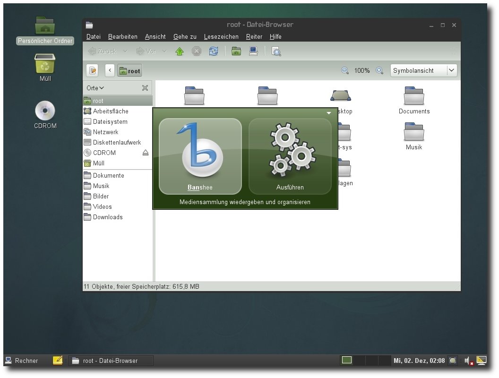Viewport: 499px width, 378px height.
Task: Click the 100% zoom level label
Action: point(362,70)
